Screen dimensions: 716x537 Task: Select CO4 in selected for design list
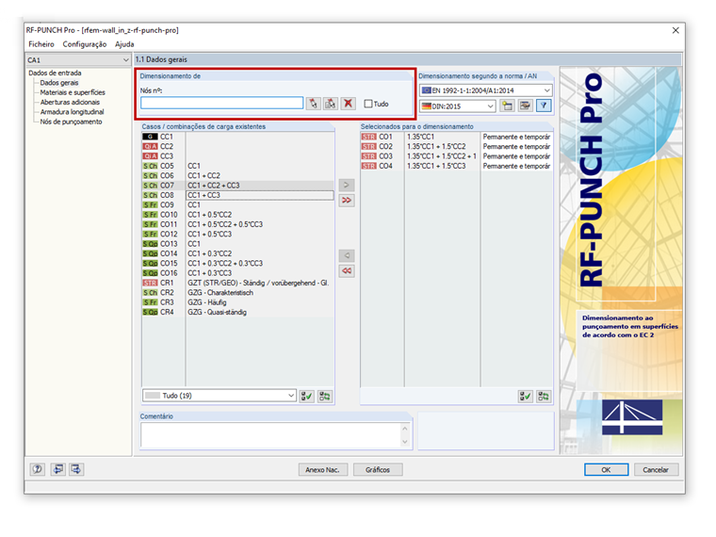[x=456, y=166]
